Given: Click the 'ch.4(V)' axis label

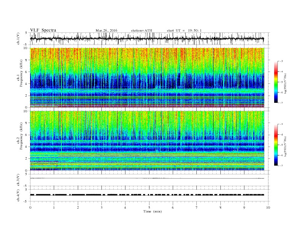Looking at the screenshot, I should 18,195.
